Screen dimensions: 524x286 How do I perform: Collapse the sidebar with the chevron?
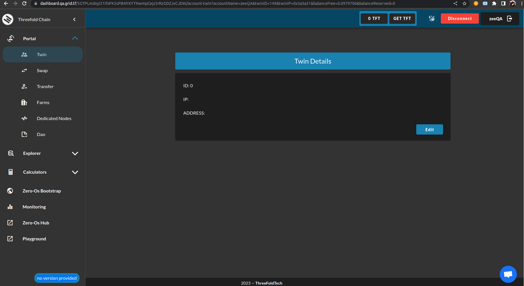pyautogui.click(x=74, y=19)
